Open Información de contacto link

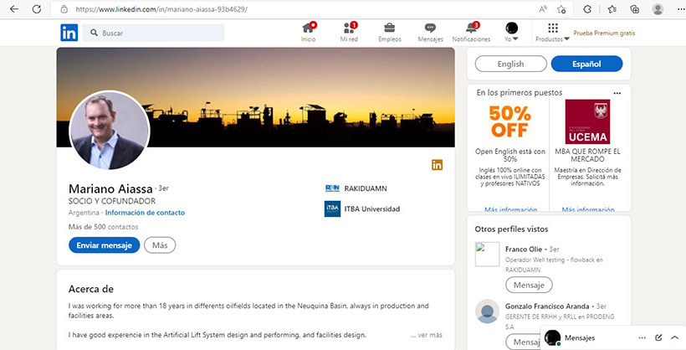[x=145, y=213]
